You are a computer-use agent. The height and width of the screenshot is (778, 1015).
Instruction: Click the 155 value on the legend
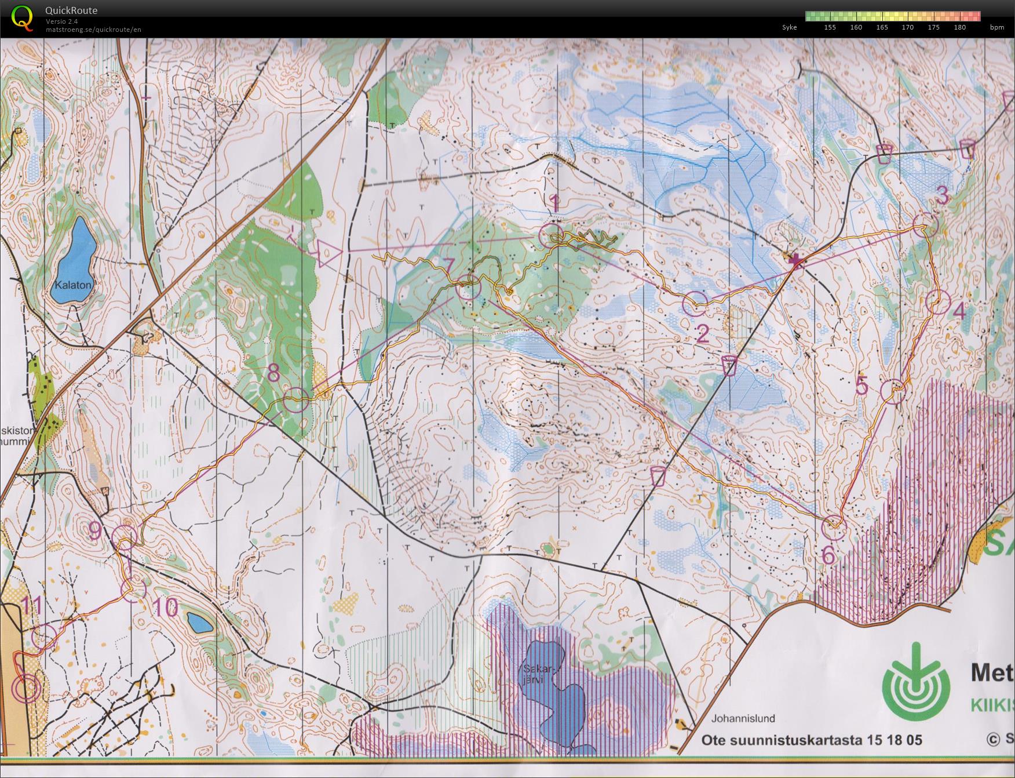830,27
